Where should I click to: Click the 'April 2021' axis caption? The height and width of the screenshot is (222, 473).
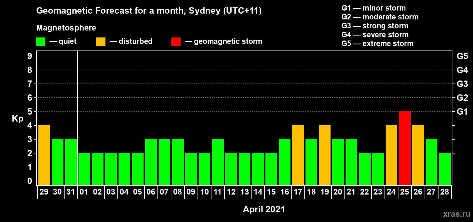coord(264,209)
